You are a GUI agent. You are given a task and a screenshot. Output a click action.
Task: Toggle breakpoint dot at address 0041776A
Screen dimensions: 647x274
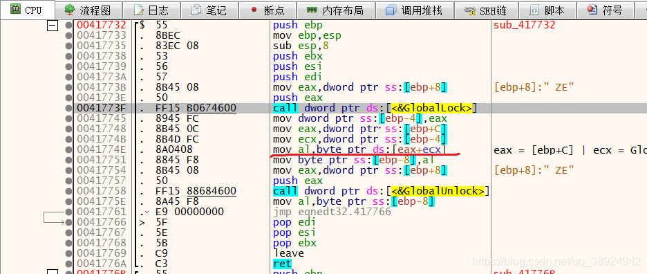[69, 264]
